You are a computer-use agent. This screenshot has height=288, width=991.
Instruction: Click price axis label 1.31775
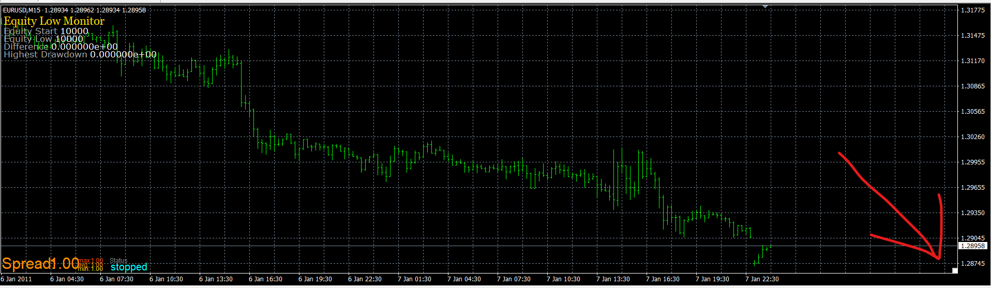[972, 10]
